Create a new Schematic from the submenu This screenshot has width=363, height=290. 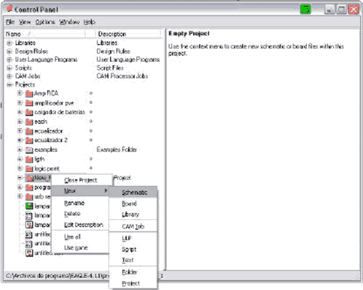tap(133, 192)
